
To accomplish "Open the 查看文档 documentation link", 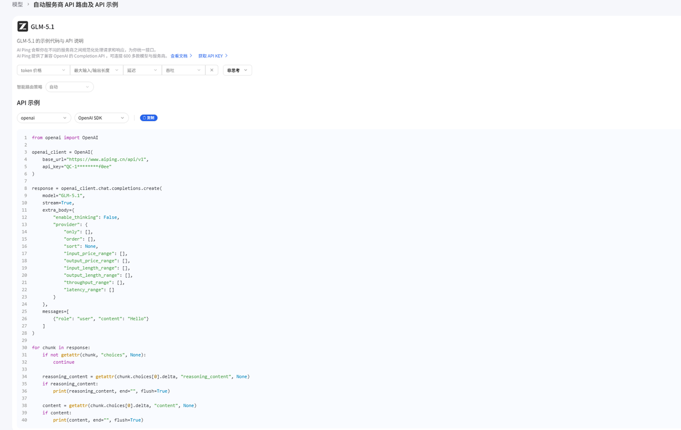I will point(181,56).
